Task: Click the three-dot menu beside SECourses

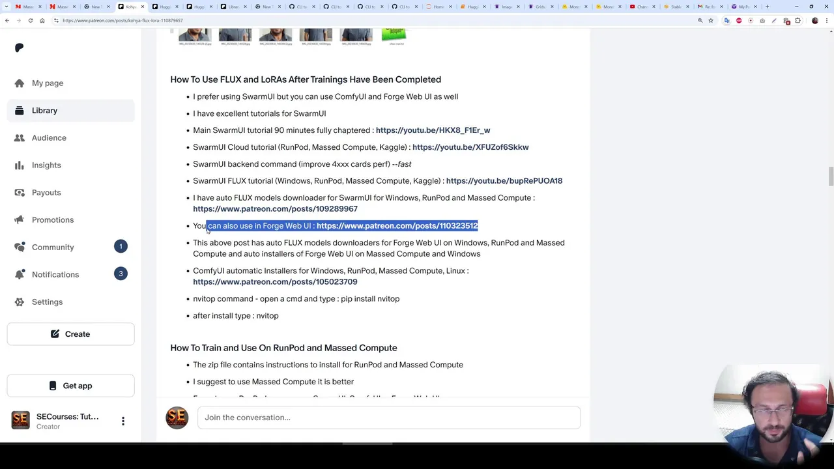Action: [x=122, y=421]
